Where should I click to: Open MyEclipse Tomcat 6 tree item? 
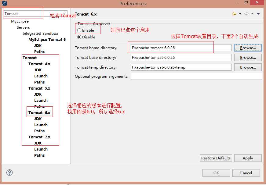tap(47, 39)
